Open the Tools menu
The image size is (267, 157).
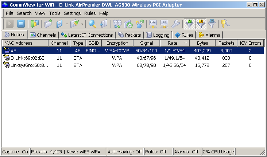[x=55, y=13]
